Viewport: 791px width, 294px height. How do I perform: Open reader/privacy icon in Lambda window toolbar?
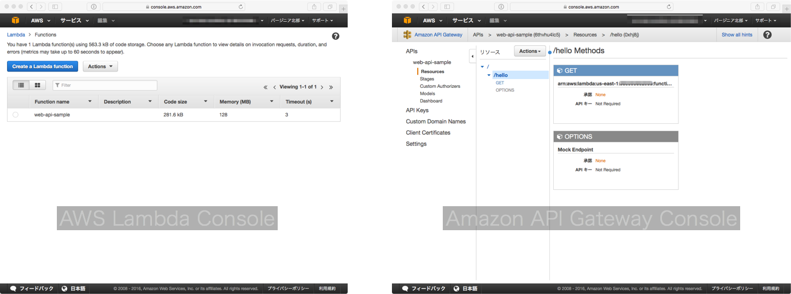[x=93, y=7]
